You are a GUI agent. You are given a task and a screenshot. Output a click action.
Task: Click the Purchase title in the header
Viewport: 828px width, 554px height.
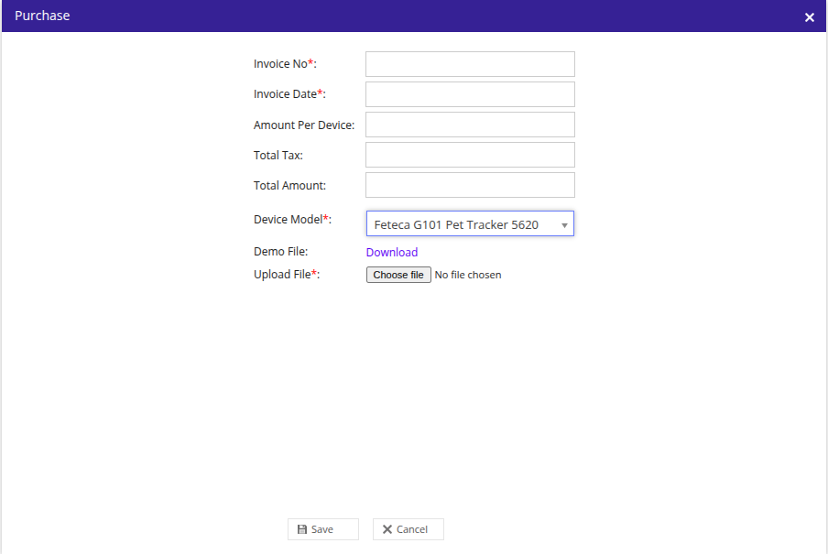[x=42, y=16]
